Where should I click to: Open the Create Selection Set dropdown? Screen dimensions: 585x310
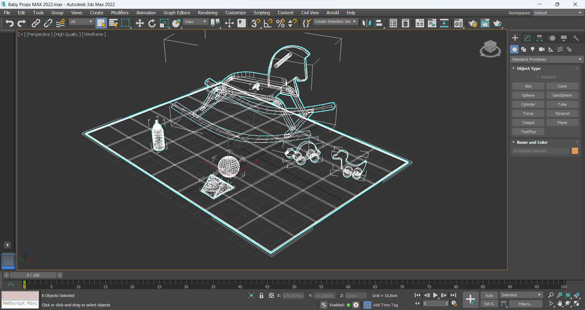(x=335, y=22)
